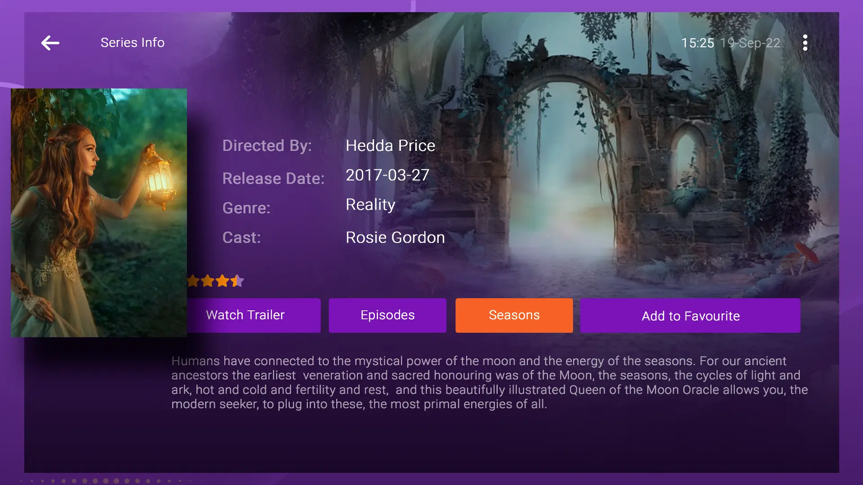Open Watch Trailer
Screen dimensions: 863x485
coord(245,315)
